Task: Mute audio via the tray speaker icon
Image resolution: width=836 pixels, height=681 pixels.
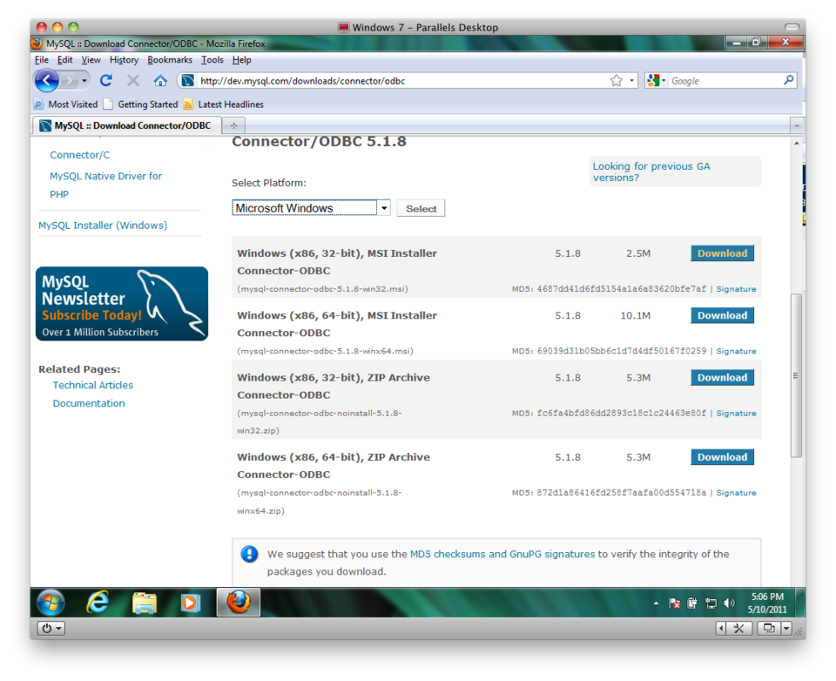Action: [x=728, y=602]
